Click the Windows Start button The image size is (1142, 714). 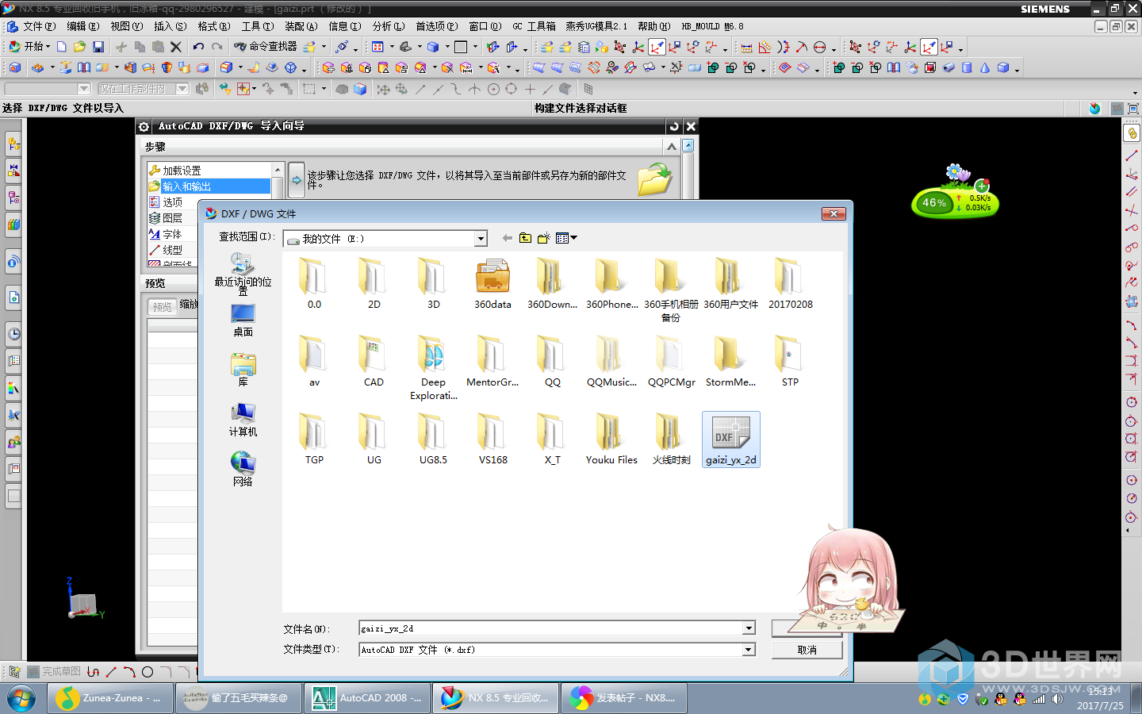click(21, 698)
